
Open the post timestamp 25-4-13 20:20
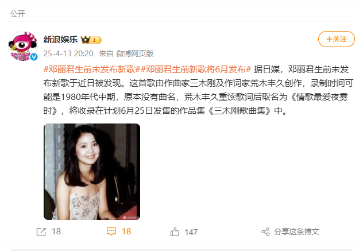click(x=68, y=53)
